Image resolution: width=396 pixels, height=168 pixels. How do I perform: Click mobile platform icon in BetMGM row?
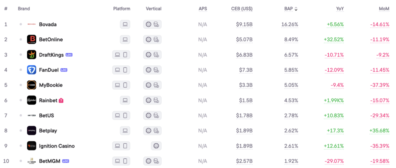coord(125,161)
